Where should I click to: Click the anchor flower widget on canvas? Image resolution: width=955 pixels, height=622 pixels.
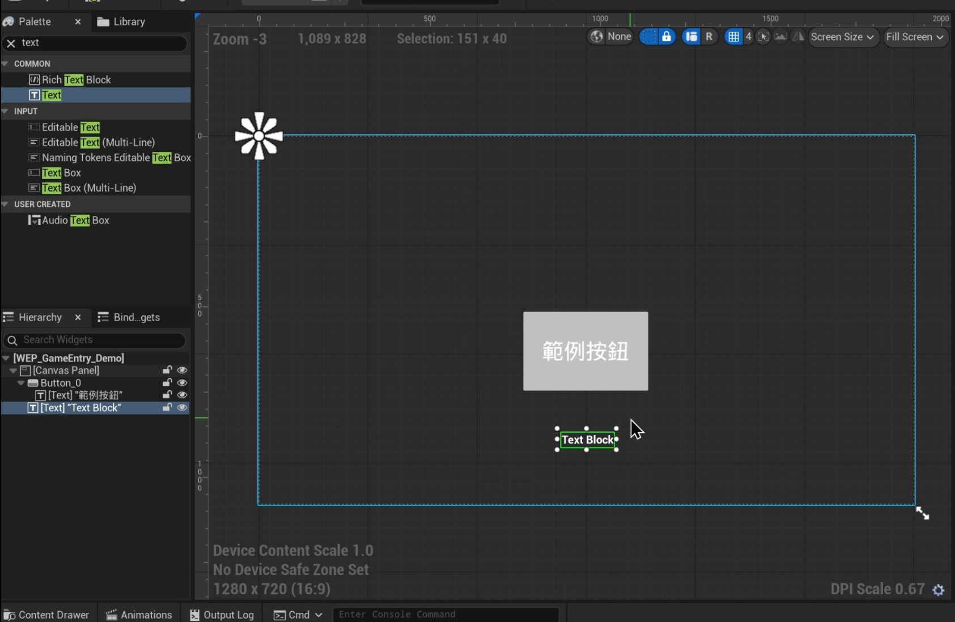tap(259, 136)
